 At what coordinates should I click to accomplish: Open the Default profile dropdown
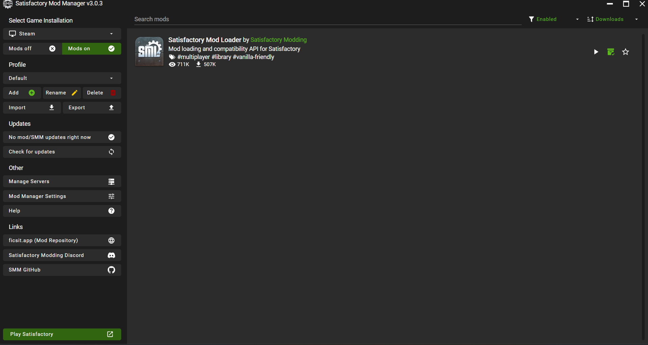(62, 78)
